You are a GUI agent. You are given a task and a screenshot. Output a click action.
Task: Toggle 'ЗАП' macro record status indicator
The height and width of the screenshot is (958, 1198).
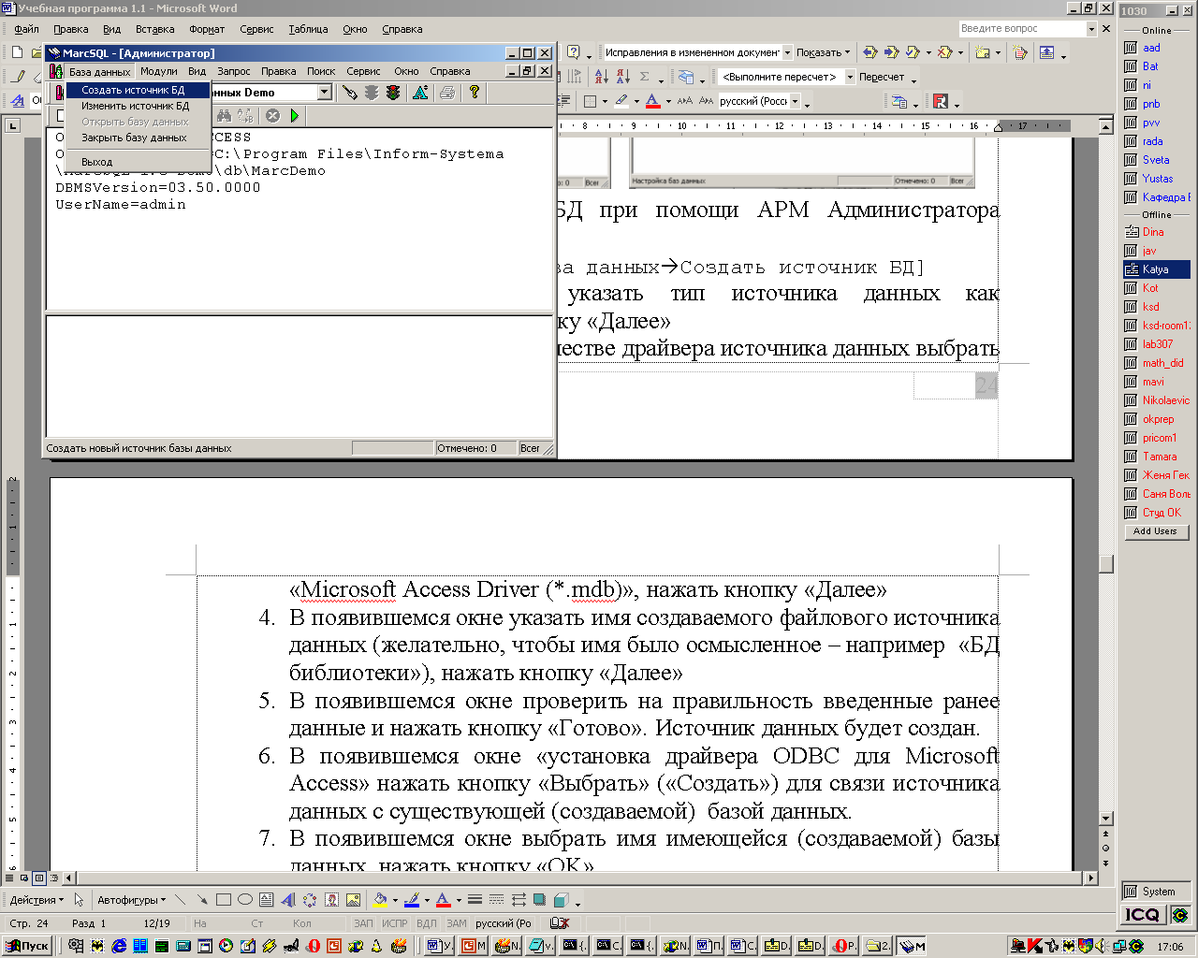(x=363, y=923)
